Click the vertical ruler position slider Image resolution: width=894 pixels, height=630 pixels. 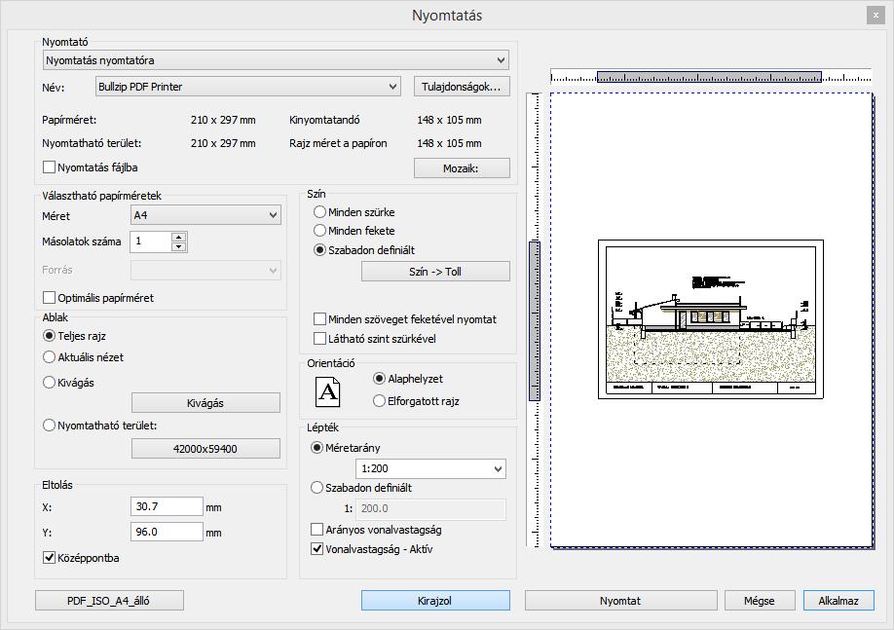[535, 321]
